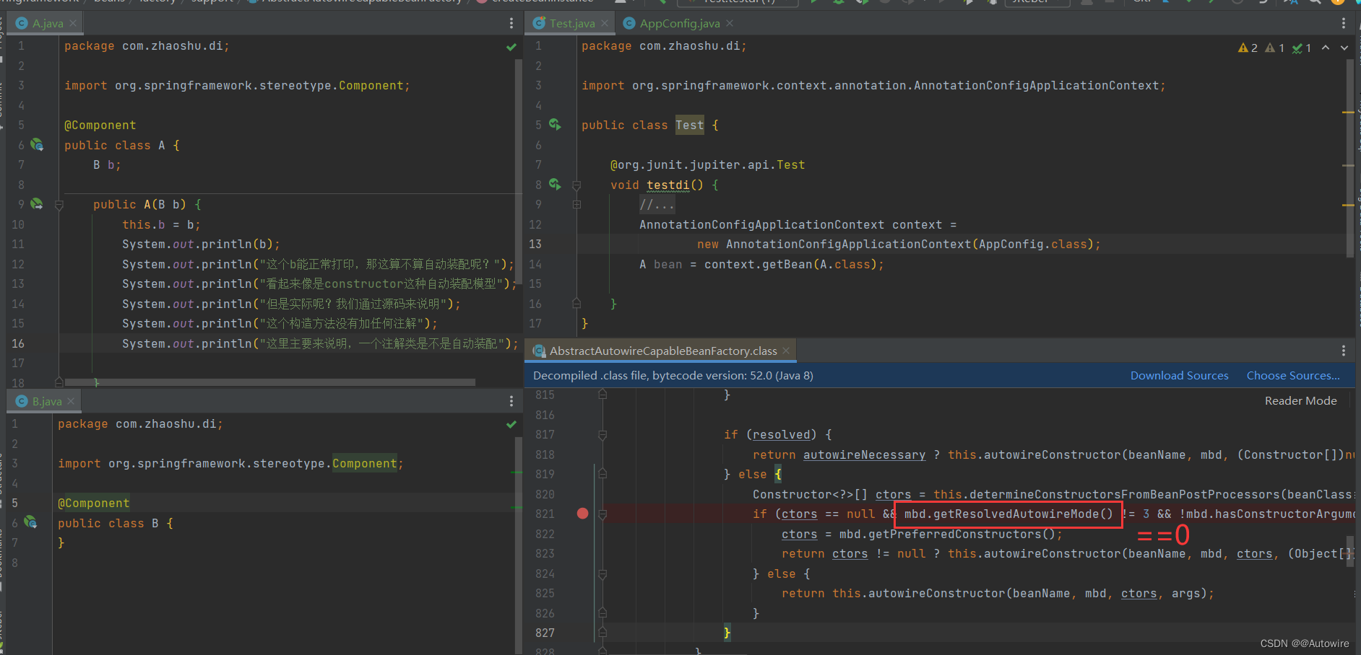
Task: Click line number 13 in the Test.java gutter
Action: [535, 244]
